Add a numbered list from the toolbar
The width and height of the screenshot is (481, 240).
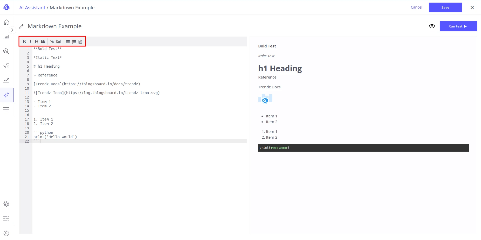tap(74, 41)
